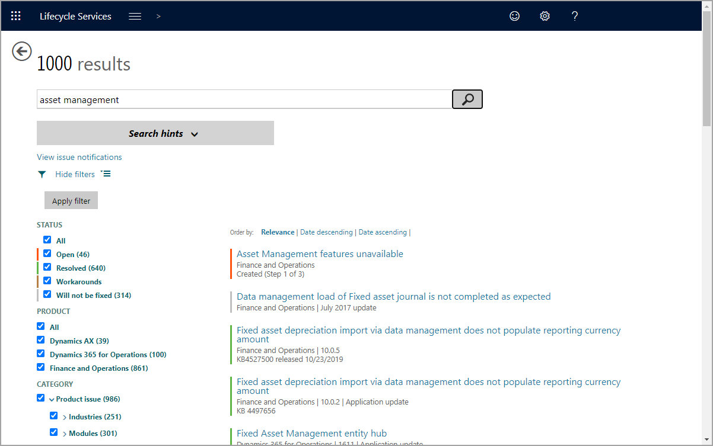713x446 pixels.
Task: Uncheck the Product All checkbox
Action: coord(40,326)
